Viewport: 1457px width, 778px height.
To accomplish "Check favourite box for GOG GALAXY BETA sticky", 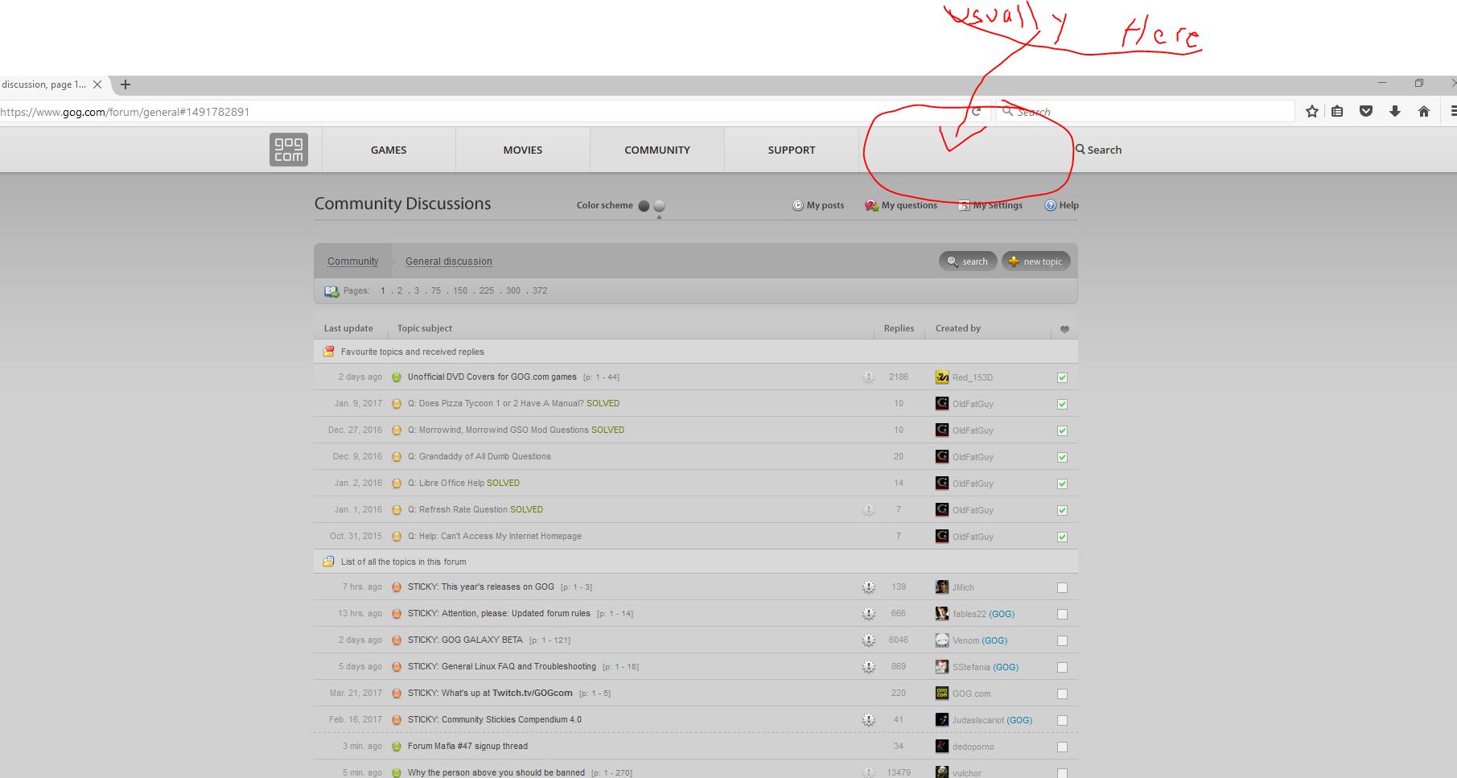I will [x=1062, y=640].
